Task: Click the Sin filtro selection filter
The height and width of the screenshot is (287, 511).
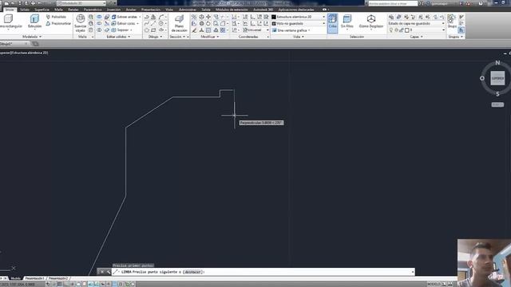Action: [347, 22]
